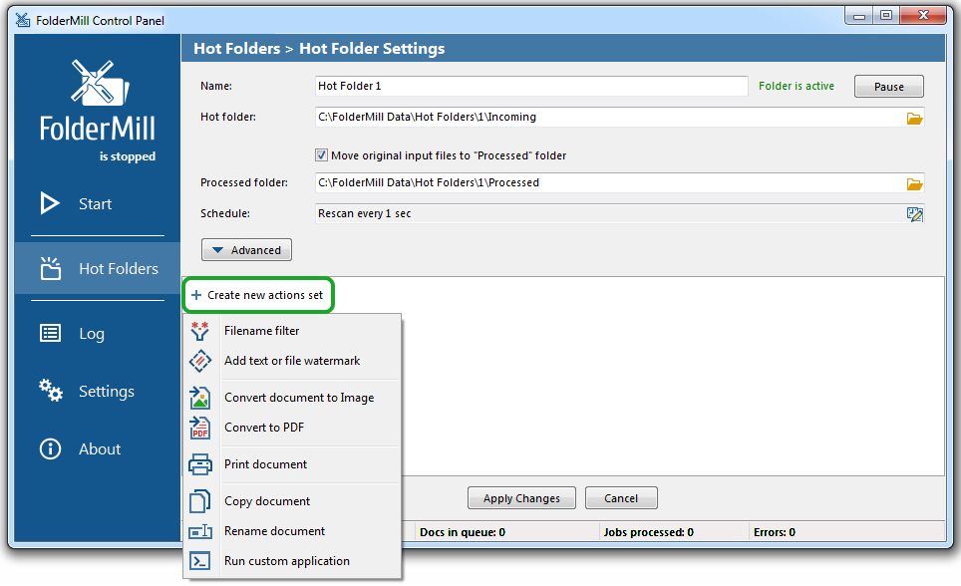Open the About section
Image resolution: width=961 pixels, height=586 pixels.
tap(98, 449)
